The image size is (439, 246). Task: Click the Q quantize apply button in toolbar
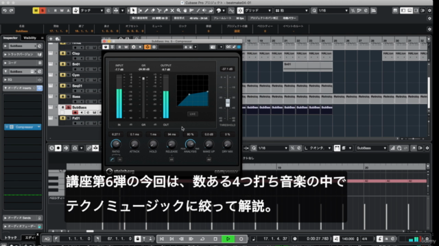[314, 11]
